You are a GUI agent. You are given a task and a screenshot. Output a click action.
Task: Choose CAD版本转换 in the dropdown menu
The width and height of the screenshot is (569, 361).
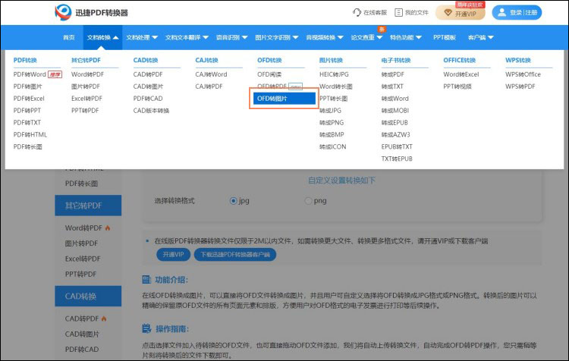click(x=151, y=110)
